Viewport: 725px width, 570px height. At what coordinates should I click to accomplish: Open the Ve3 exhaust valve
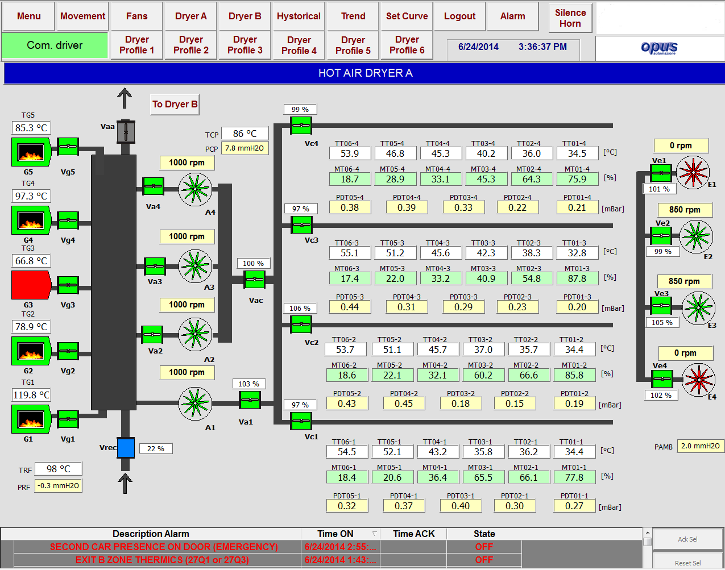point(661,306)
